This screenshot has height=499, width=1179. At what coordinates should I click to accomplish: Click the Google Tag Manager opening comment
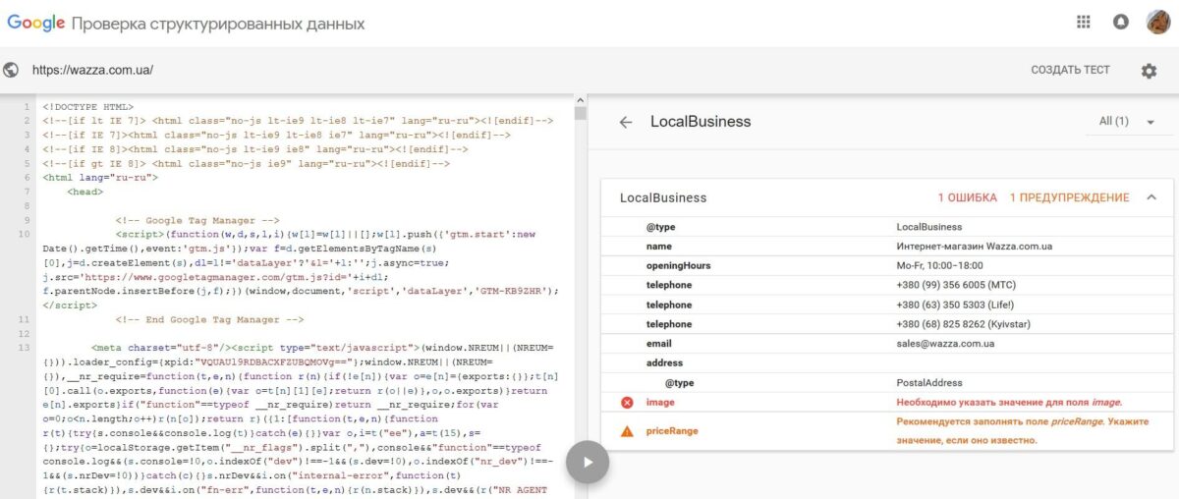197,221
